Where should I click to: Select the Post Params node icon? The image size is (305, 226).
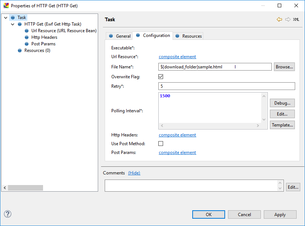click(26, 44)
